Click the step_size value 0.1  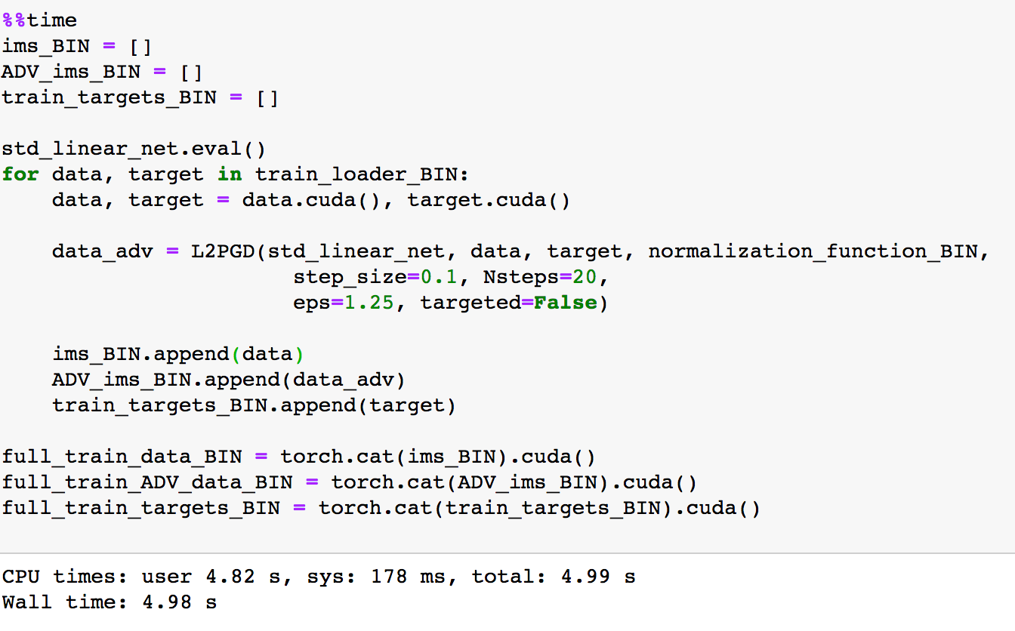point(438,277)
